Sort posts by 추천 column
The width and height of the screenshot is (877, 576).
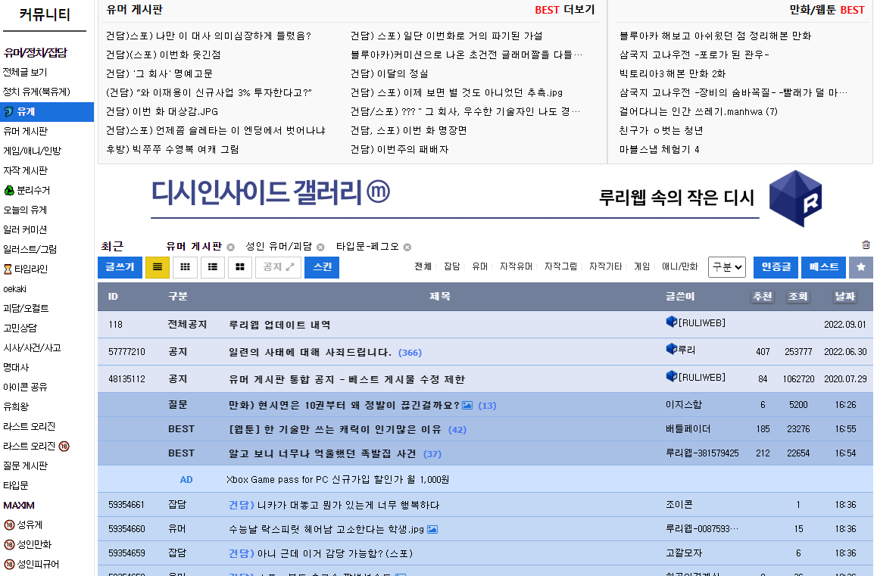coord(762,297)
